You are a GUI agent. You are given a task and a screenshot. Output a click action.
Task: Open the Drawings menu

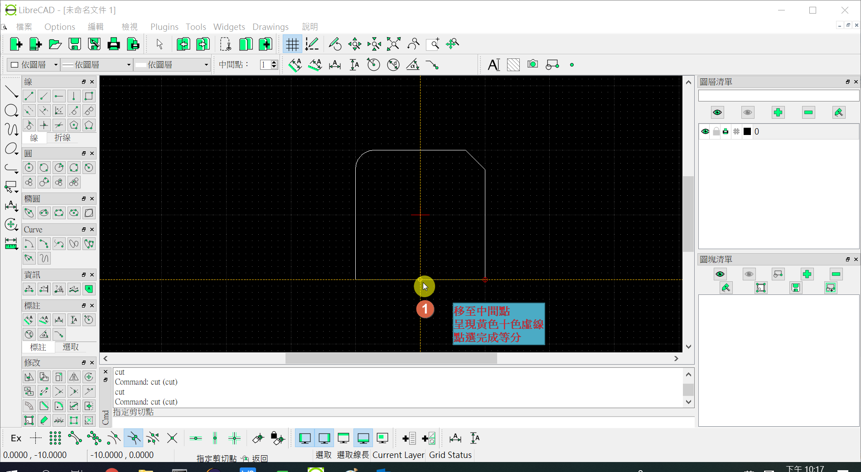pyautogui.click(x=271, y=27)
